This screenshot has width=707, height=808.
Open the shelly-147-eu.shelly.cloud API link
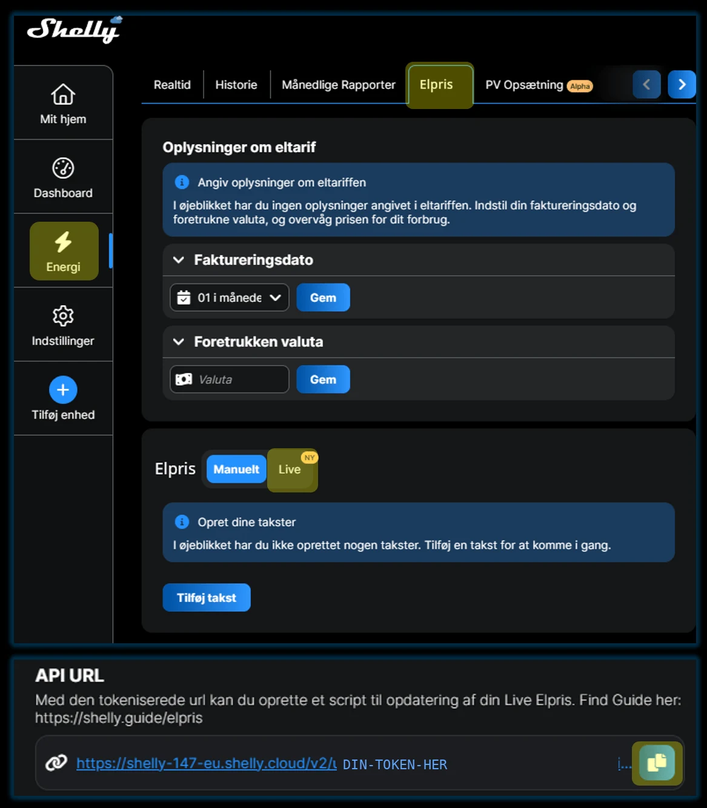tap(207, 763)
